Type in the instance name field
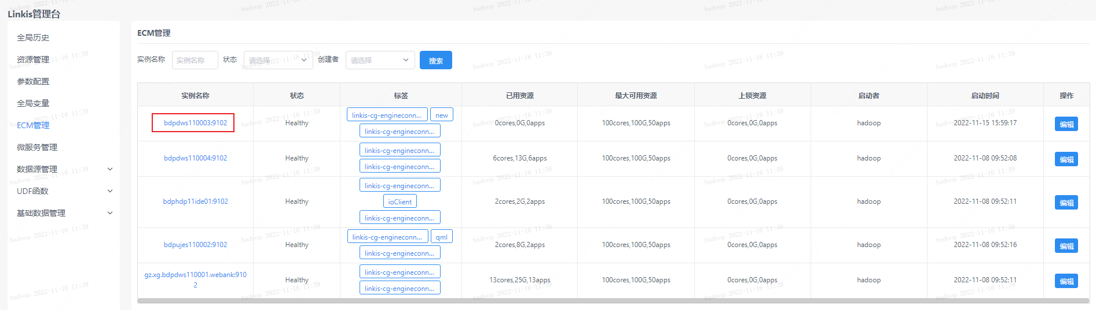This screenshot has width=1096, height=310. coord(195,60)
